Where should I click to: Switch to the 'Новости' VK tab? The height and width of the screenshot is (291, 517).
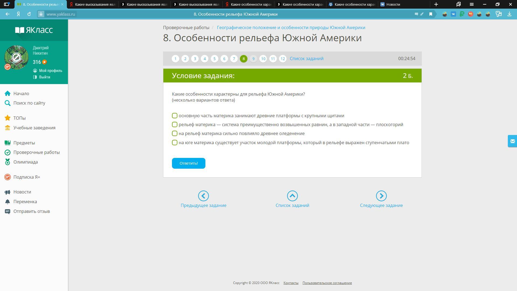[x=404, y=4]
